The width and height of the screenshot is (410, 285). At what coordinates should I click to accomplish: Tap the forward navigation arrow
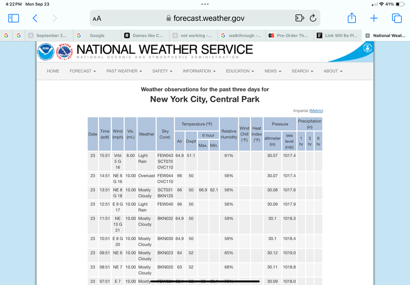tap(55, 18)
